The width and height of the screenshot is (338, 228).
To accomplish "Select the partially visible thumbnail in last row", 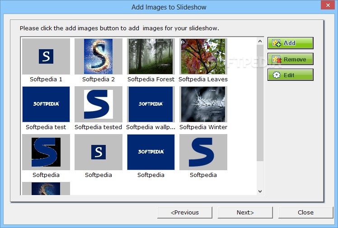I will pos(46,189).
